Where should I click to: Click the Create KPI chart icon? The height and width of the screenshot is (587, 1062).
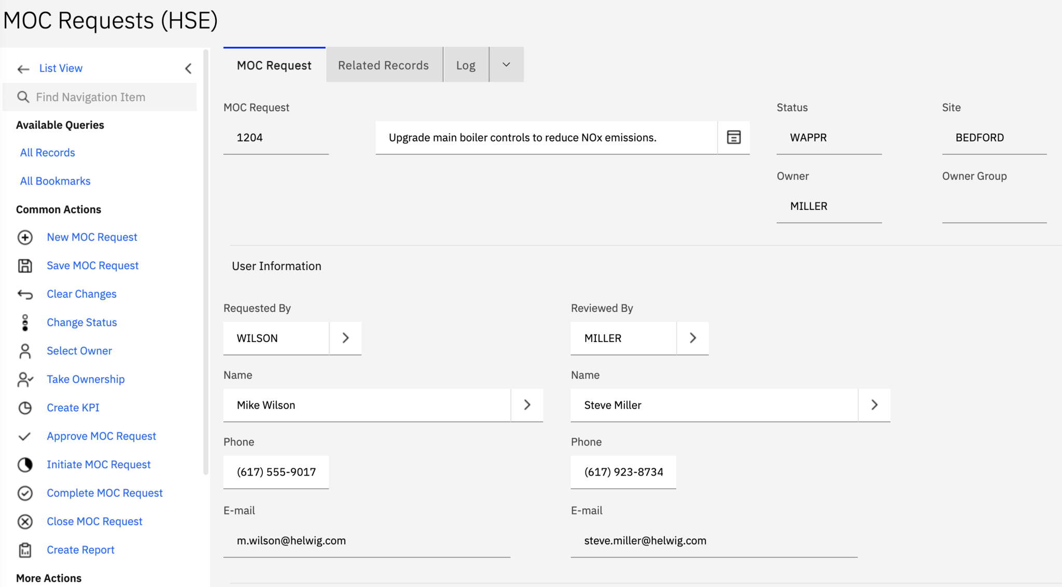(25, 408)
